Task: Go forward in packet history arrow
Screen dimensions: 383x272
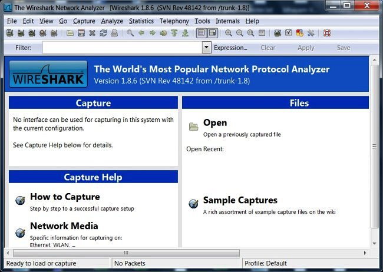Action: pos(153,33)
